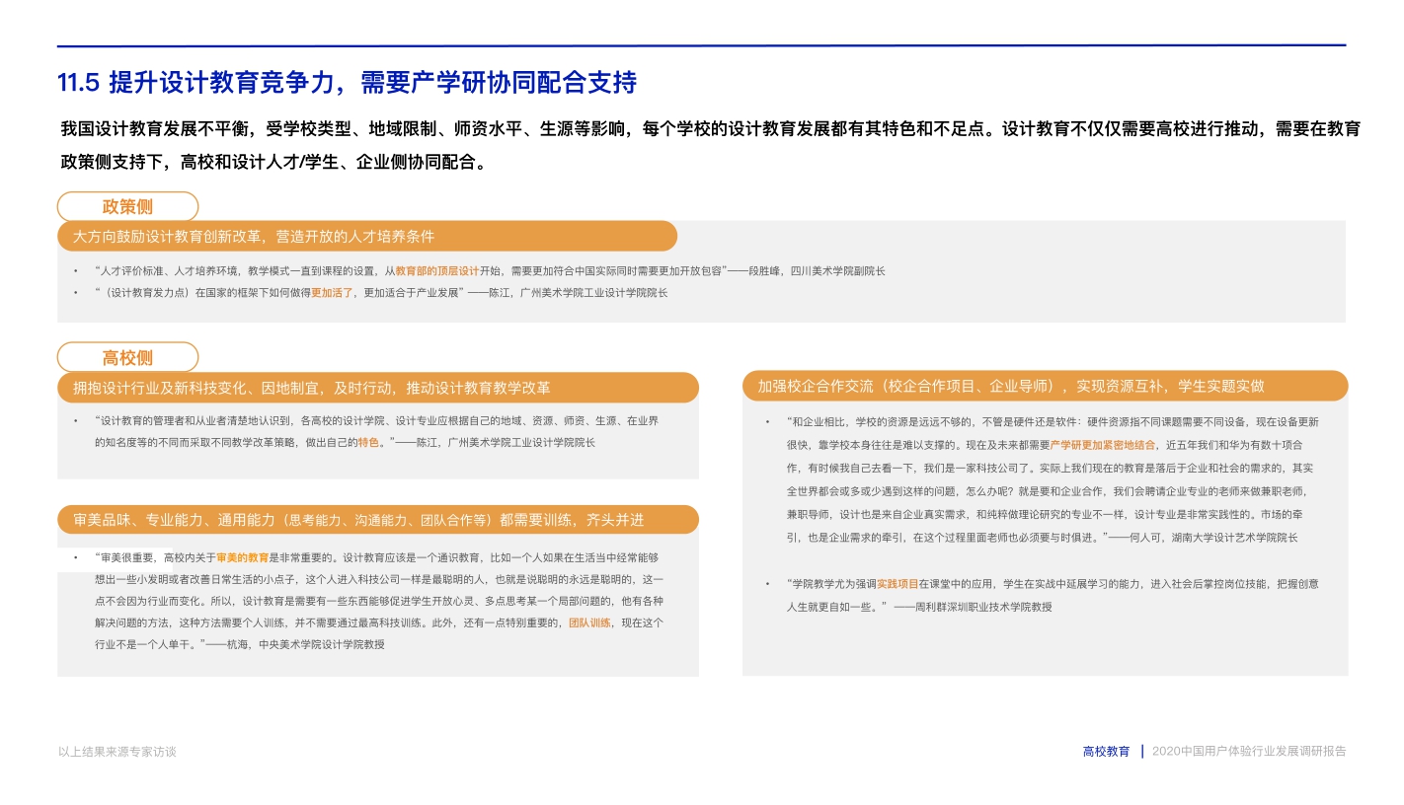1404x805 pixels.
Task: Open the 2020中国用户体验行业发展调研报告 footer link
Action: tap(1251, 750)
